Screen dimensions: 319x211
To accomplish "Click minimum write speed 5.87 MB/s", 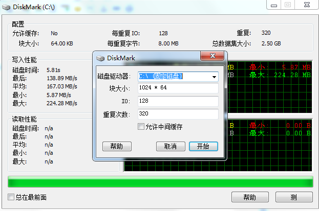I will point(58,95).
